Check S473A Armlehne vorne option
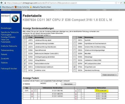 [x=25, y=70]
